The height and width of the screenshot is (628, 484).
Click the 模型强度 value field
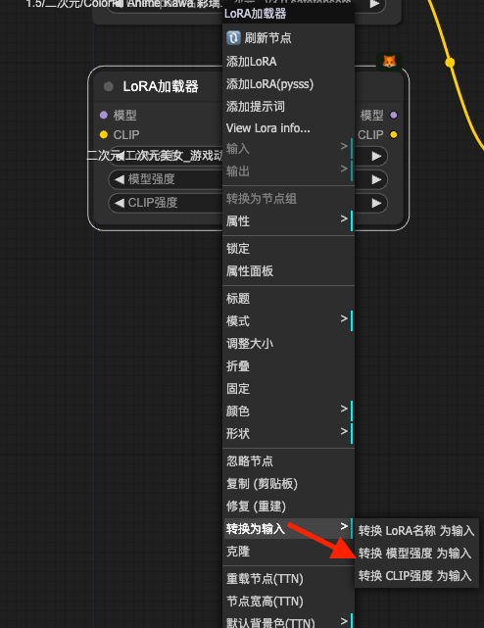pyautogui.click(x=248, y=179)
